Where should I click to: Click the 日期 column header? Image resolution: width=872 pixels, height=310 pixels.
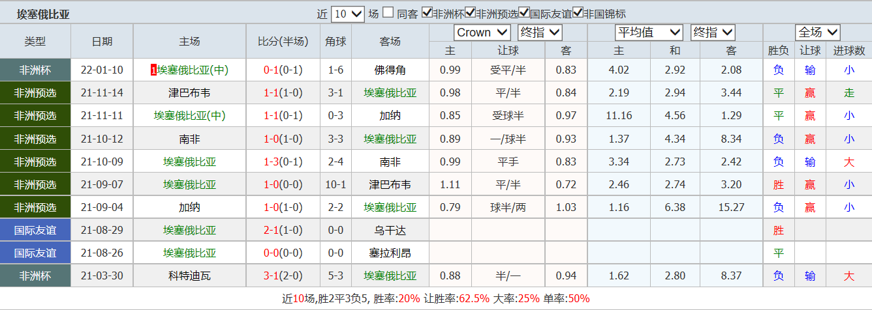coord(102,42)
